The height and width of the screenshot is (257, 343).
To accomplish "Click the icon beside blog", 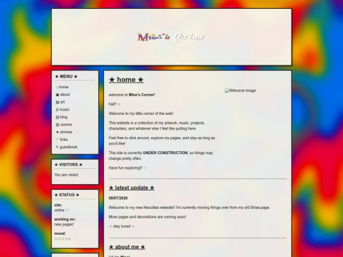I will (57, 117).
